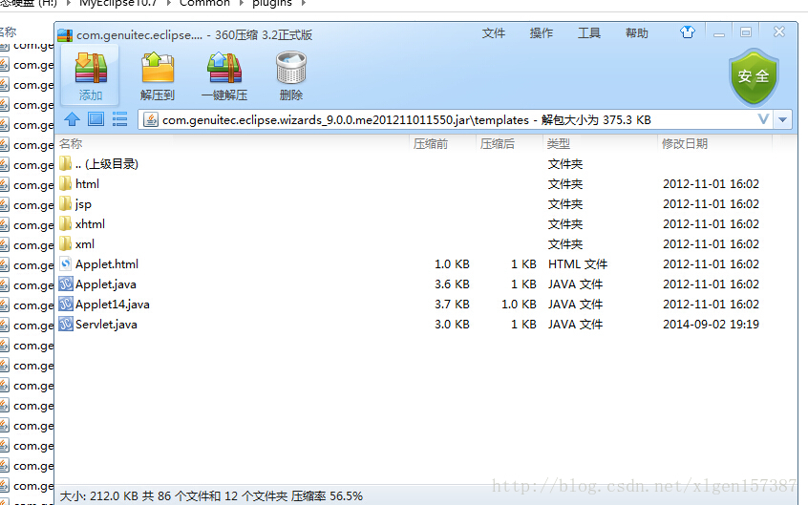808x505 pixels.
Task: Click the Common breadcrumb in Explorer window
Action: (204, 3)
